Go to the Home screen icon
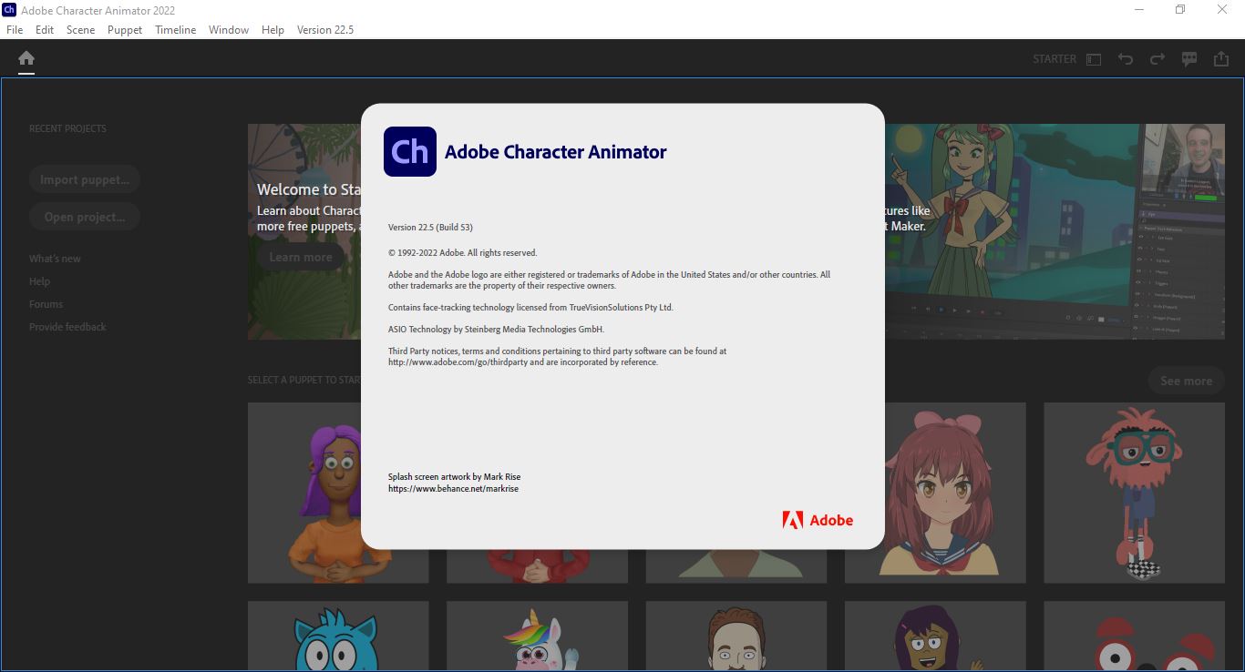This screenshot has width=1245, height=672. pos(26,59)
